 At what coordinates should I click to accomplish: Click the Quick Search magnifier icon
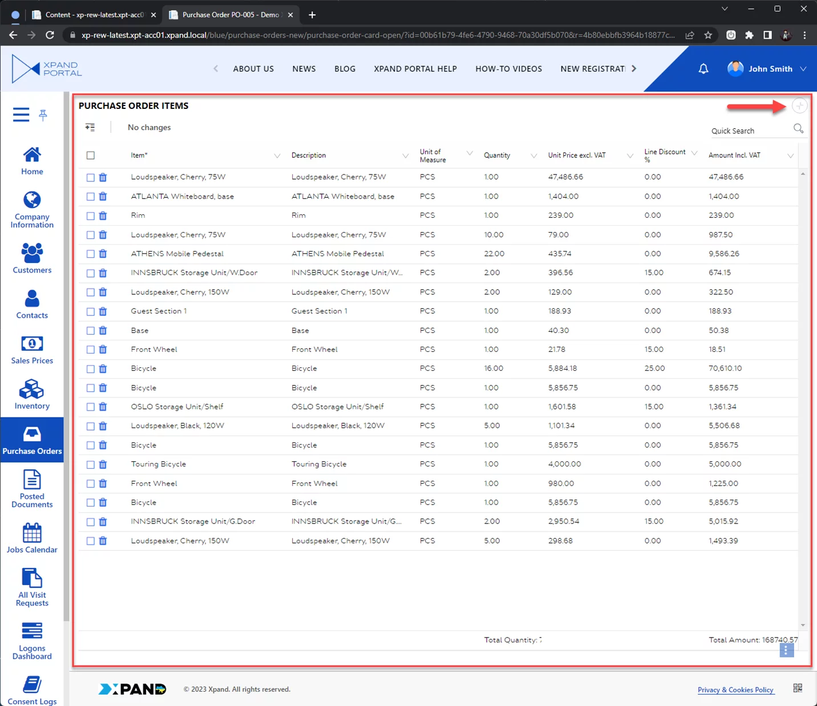[x=798, y=129]
